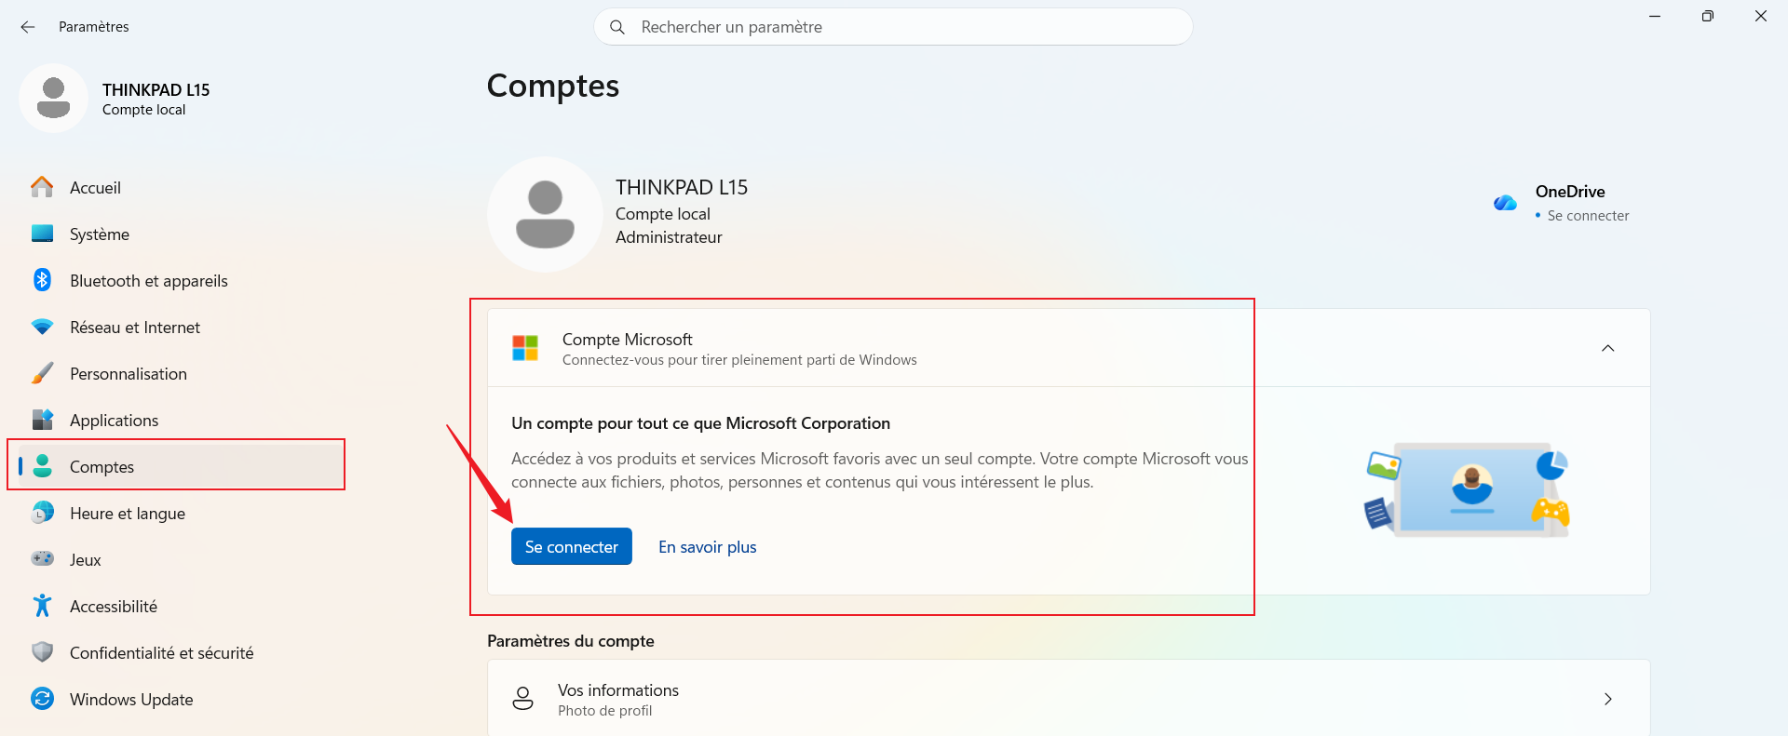Click the large account avatar under Comptes
Viewport: 1788px width, 736px height.
[x=545, y=214]
